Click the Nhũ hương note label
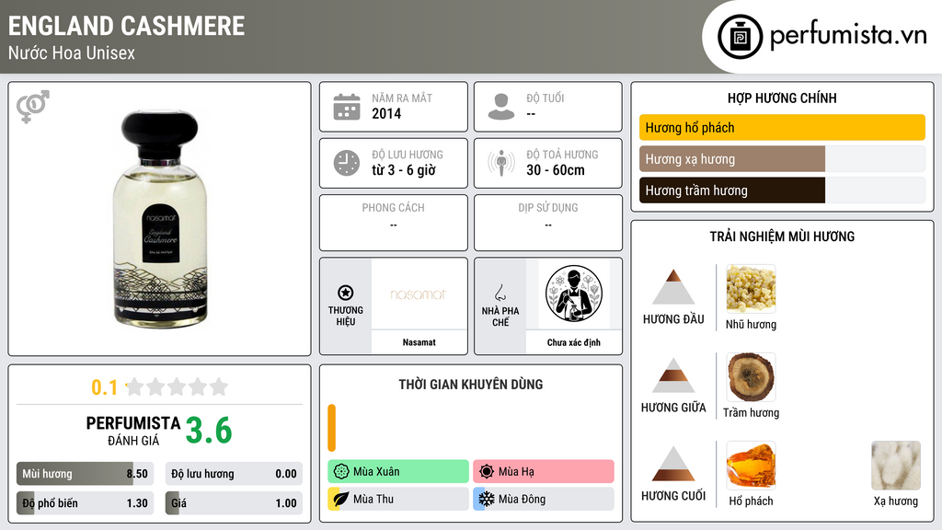The height and width of the screenshot is (530, 942). point(751,325)
